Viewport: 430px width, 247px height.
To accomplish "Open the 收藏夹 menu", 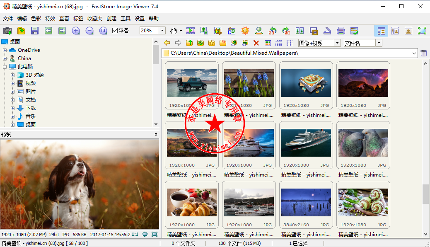I will [x=95, y=18].
